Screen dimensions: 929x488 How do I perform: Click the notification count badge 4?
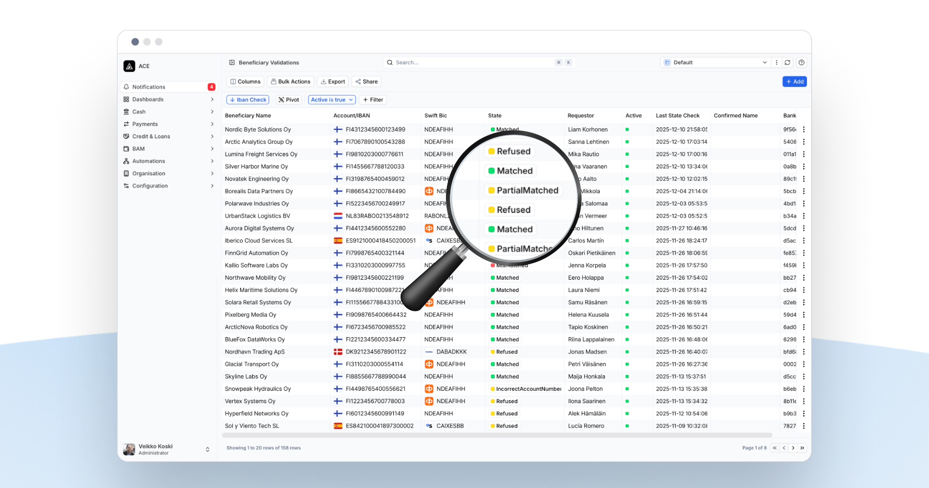click(x=211, y=87)
